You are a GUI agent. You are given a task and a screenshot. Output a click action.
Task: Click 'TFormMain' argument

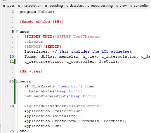pos(88,121)
